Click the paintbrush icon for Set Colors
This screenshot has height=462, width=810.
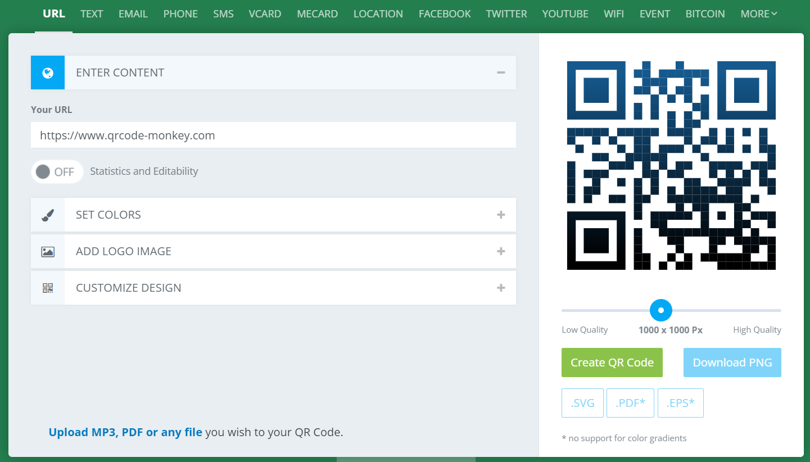click(x=48, y=215)
